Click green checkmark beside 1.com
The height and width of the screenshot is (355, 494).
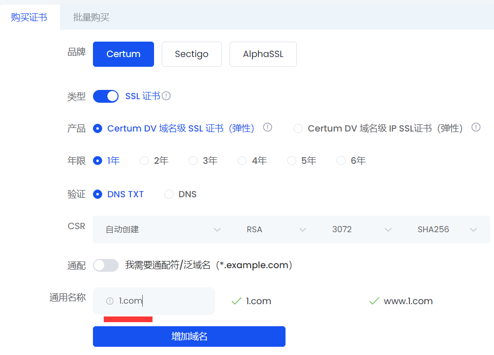(x=236, y=301)
